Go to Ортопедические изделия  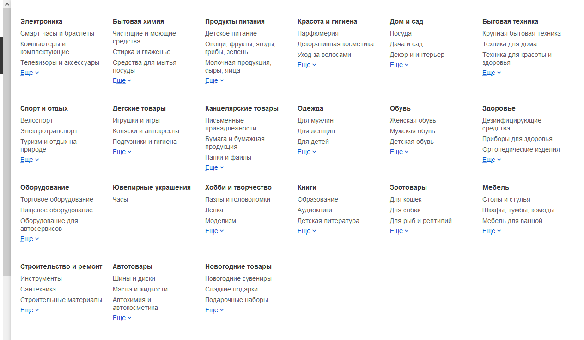point(521,149)
